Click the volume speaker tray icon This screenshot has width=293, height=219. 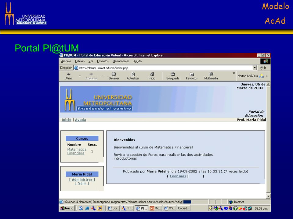coord(211,208)
